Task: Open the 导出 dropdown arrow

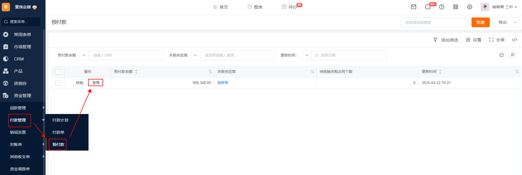Action: pyautogui.click(x=515, y=22)
